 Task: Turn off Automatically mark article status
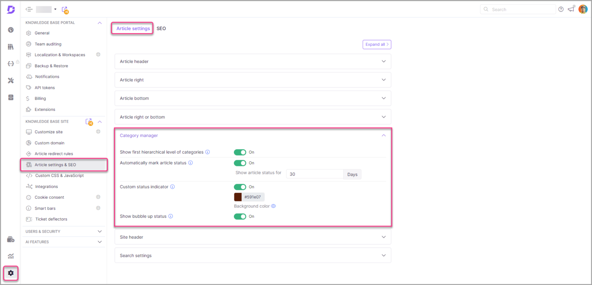pos(240,163)
